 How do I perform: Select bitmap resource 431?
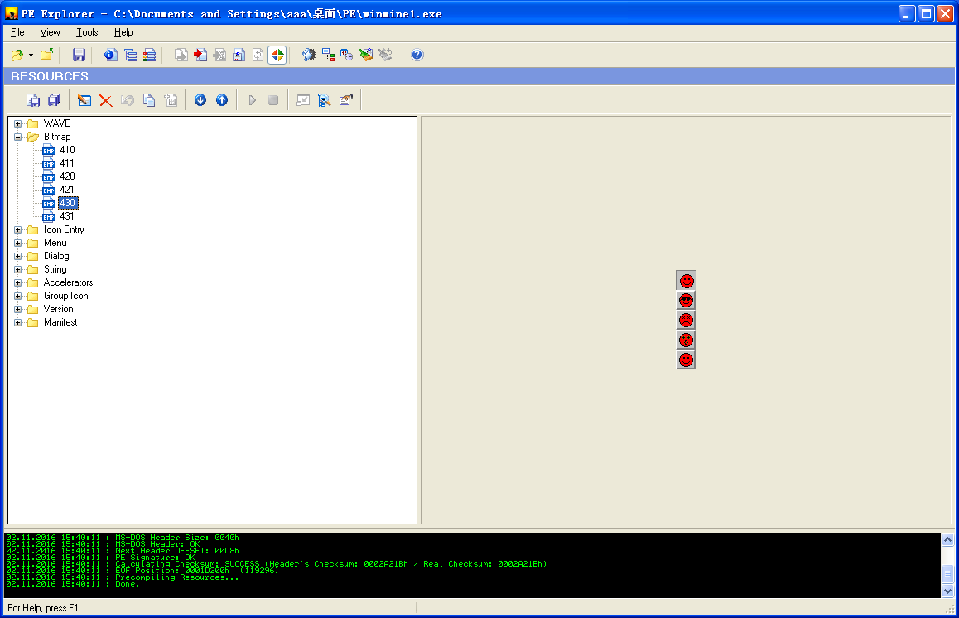tap(67, 216)
